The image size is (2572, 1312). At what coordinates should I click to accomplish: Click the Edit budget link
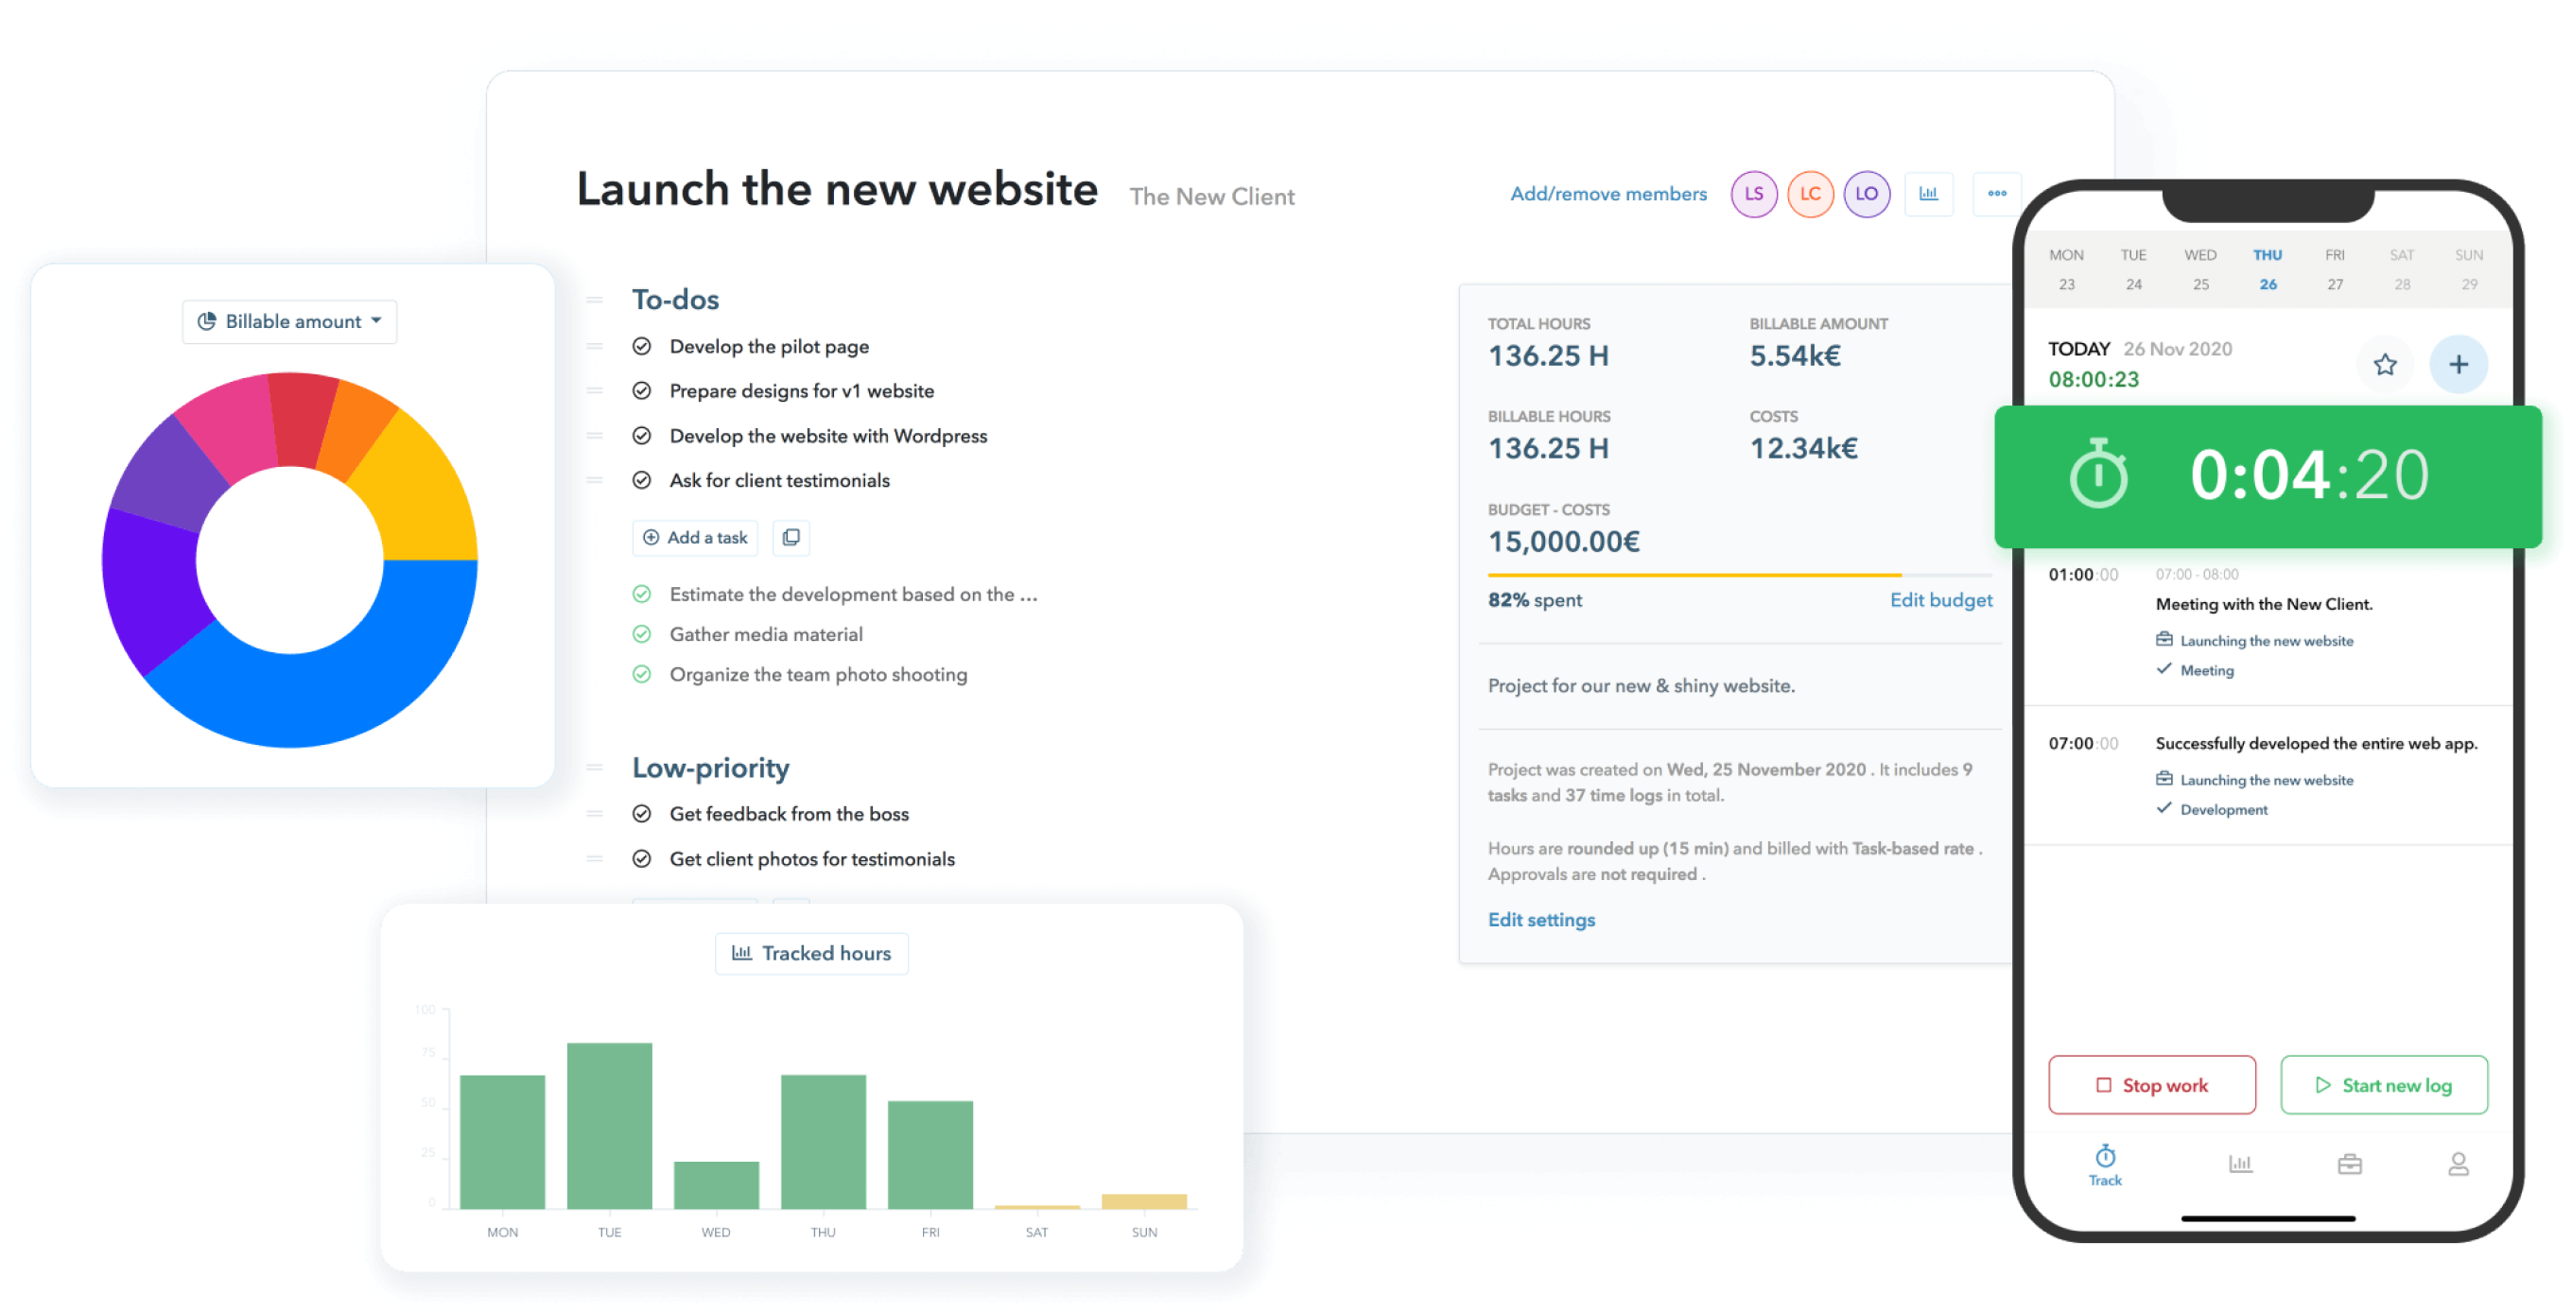(1940, 599)
